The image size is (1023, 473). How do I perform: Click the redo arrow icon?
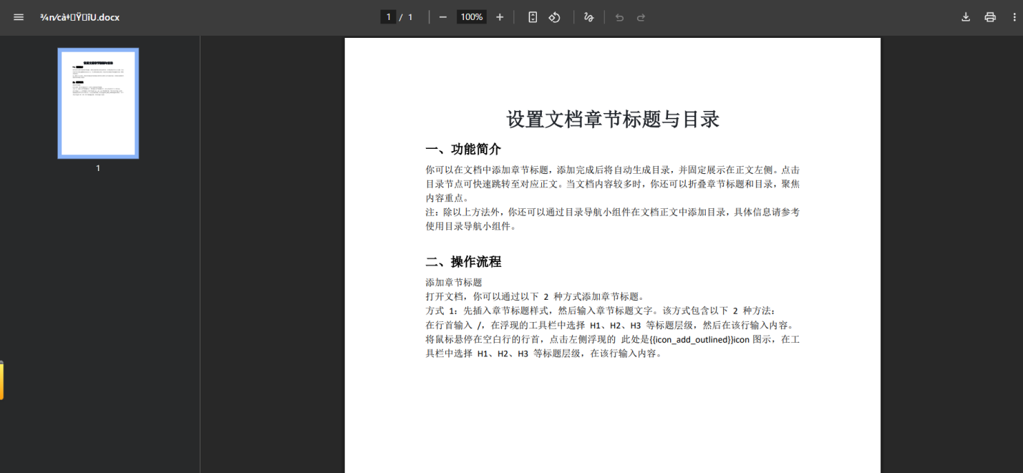641,16
